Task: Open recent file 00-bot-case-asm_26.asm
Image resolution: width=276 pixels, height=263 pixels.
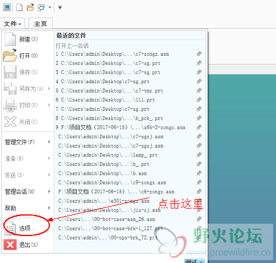Action: 107,219
